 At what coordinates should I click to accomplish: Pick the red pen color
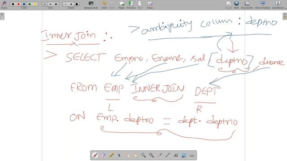pyautogui.click(x=18, y=4)
